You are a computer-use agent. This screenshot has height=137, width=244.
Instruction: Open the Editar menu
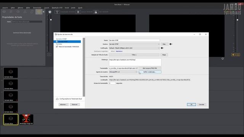(13, 8)
